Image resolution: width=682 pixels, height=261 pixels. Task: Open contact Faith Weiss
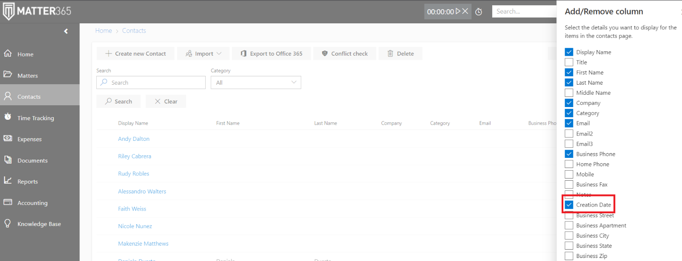point(132,209)
